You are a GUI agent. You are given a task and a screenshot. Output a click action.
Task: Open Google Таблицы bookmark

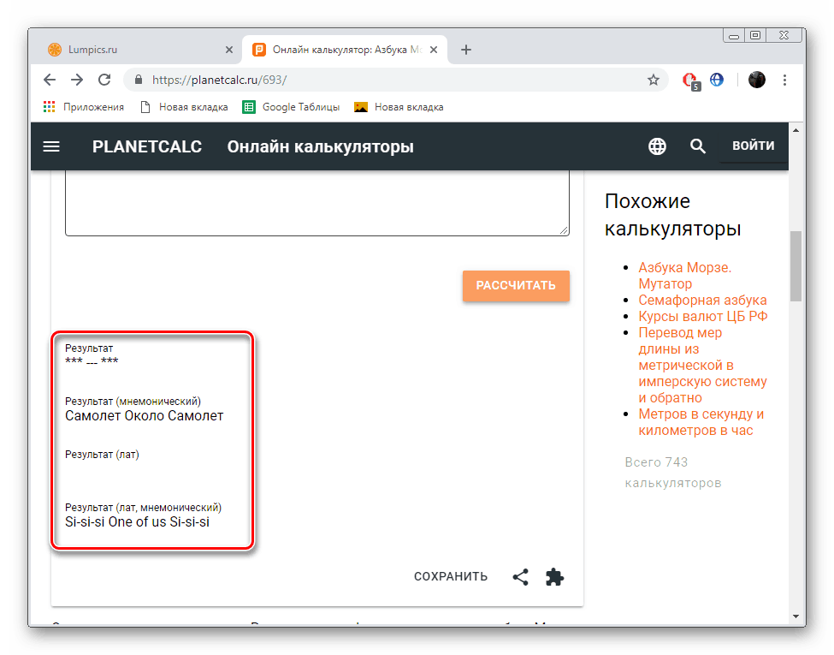coord(292,107)
